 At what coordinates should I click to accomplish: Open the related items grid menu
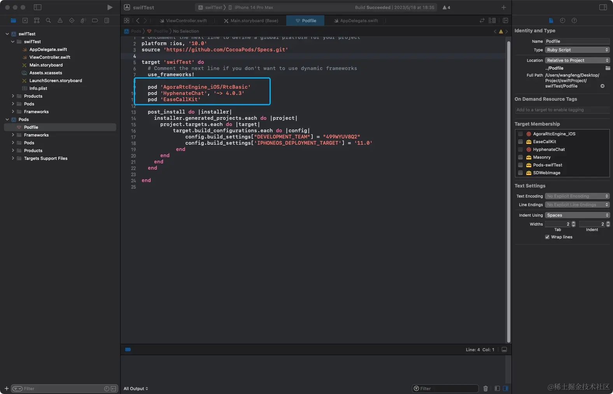[126, 21]
